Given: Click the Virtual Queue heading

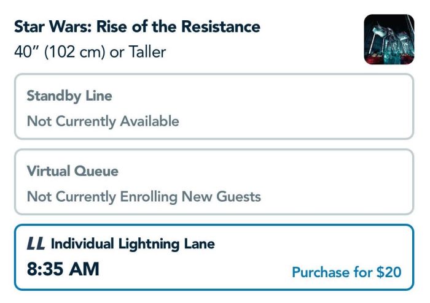Looking at the screenshot, I should point(72,171).
